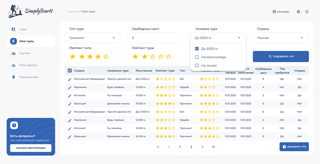This screenshot has height=164, width=320.
Task: Set Рейтинг типа to fifth star
Action: [x=106, y=57]
